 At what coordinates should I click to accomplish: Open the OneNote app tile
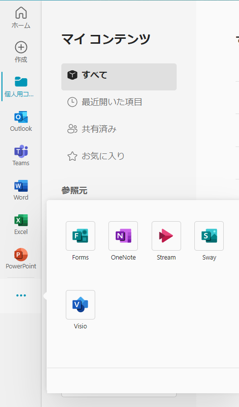coord(123,236)
